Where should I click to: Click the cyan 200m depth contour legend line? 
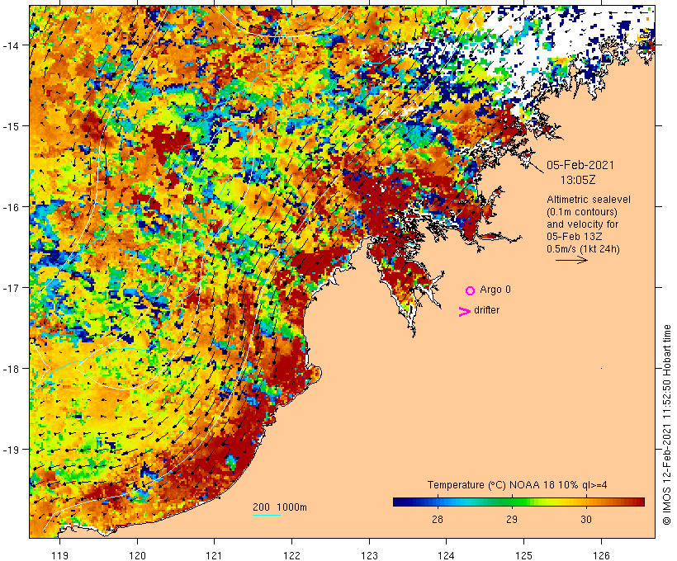[x=267, y=515]
